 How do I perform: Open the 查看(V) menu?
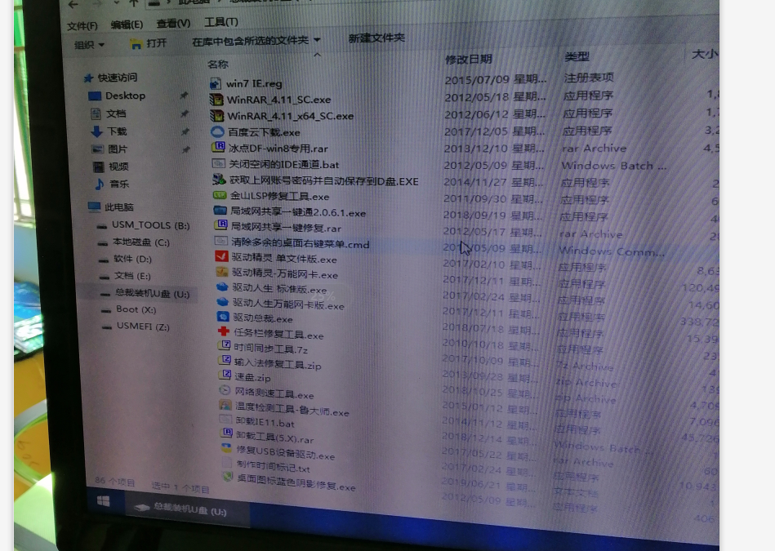pos(173,23)
